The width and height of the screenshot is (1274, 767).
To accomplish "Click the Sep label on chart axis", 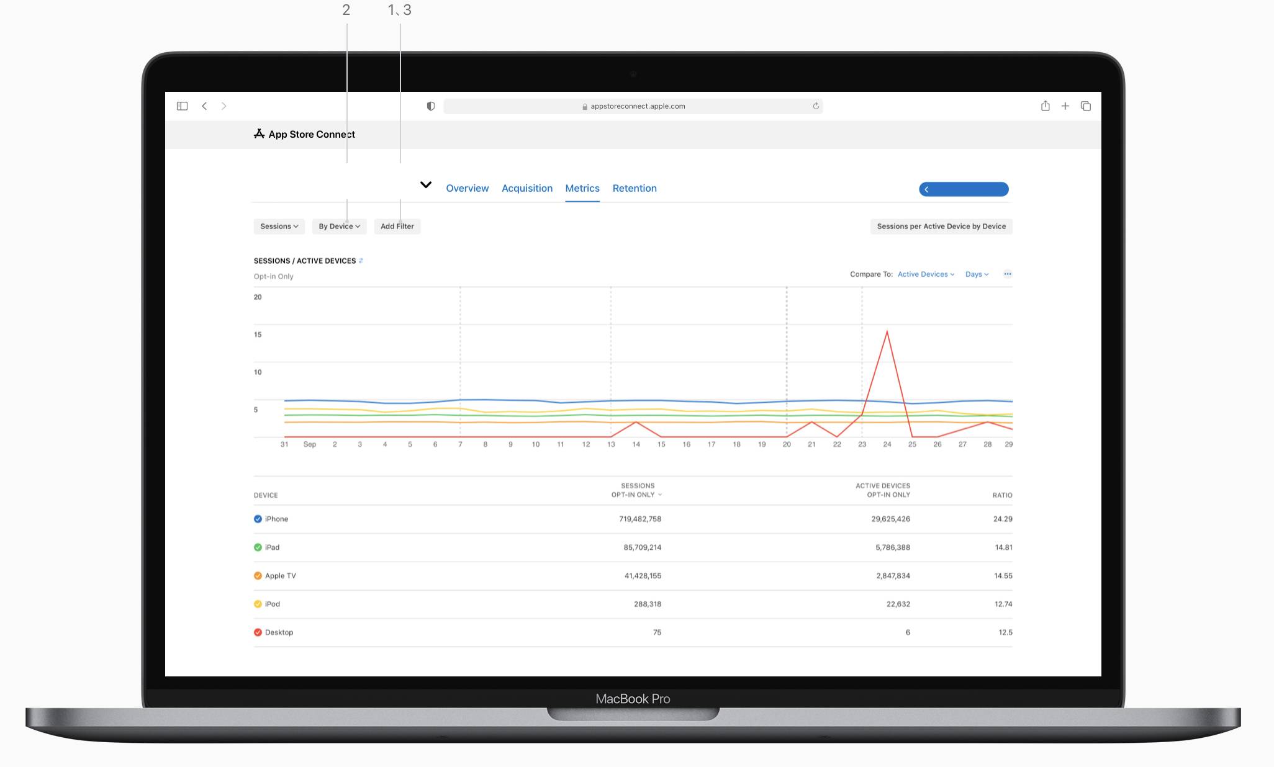I will tap(310, 444).
